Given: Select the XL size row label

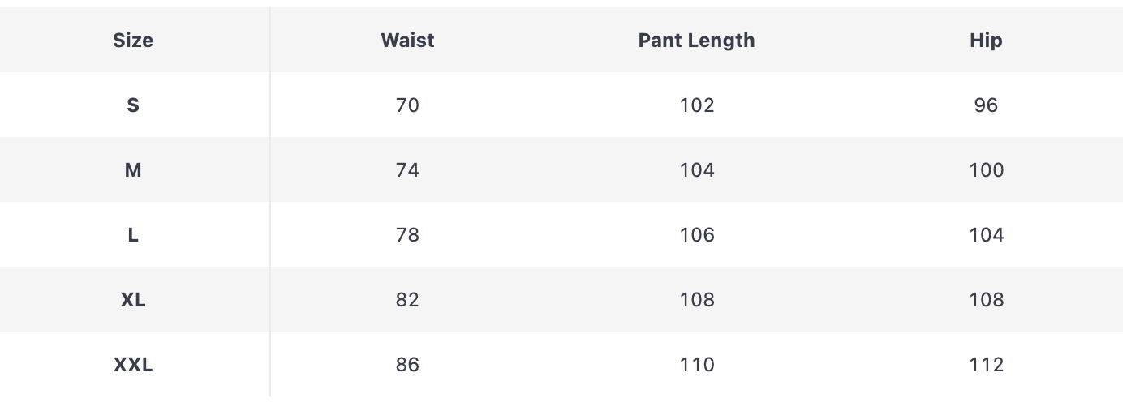Looking at the screenshot, I should pyautogui.click(x=133, y=300).
